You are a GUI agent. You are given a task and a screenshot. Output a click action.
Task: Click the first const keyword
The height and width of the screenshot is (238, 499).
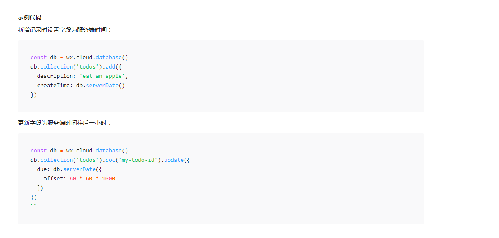pyautogui.click(x=39, y=58)
